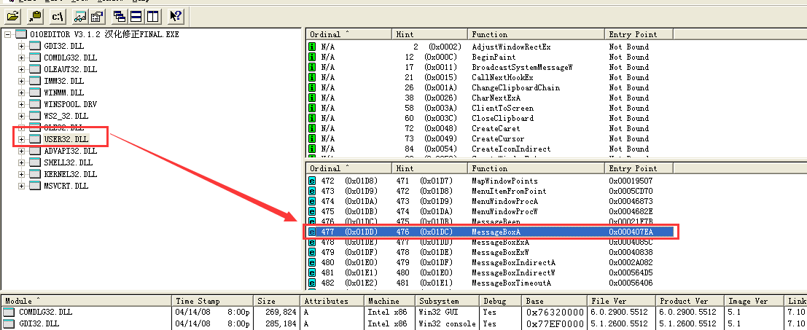Click the export icon beside MessageBoxIndirectA
Screen dimensions: 807x330
[312, 263]
